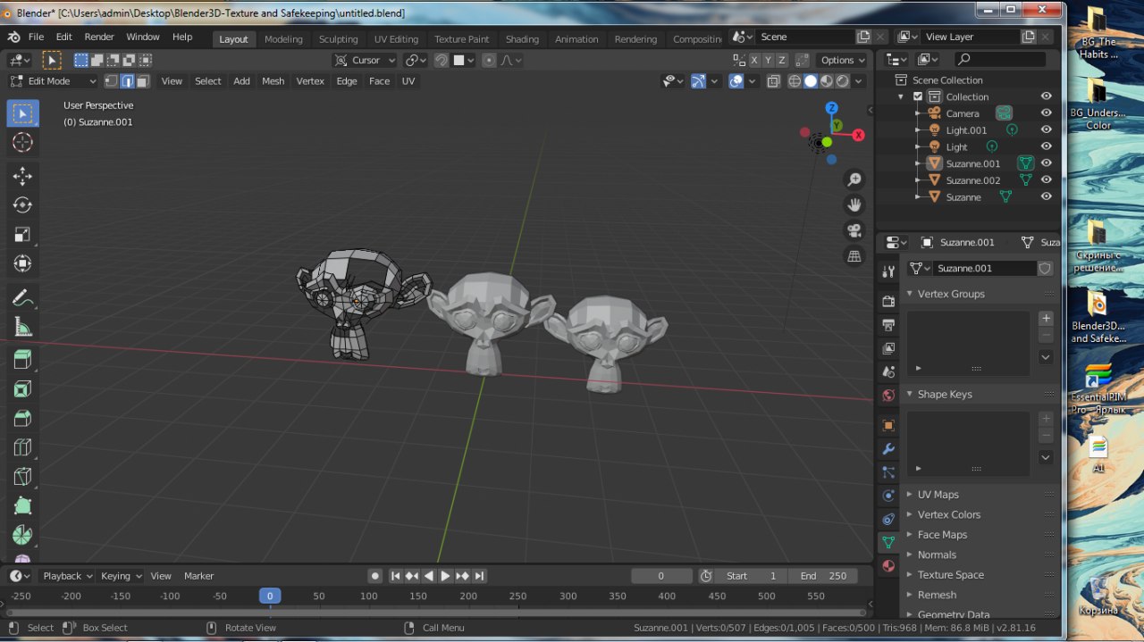Open the Object properties tab
Image resolution: width=1144 pixels, height=642 pixels.
click(888, 426)
